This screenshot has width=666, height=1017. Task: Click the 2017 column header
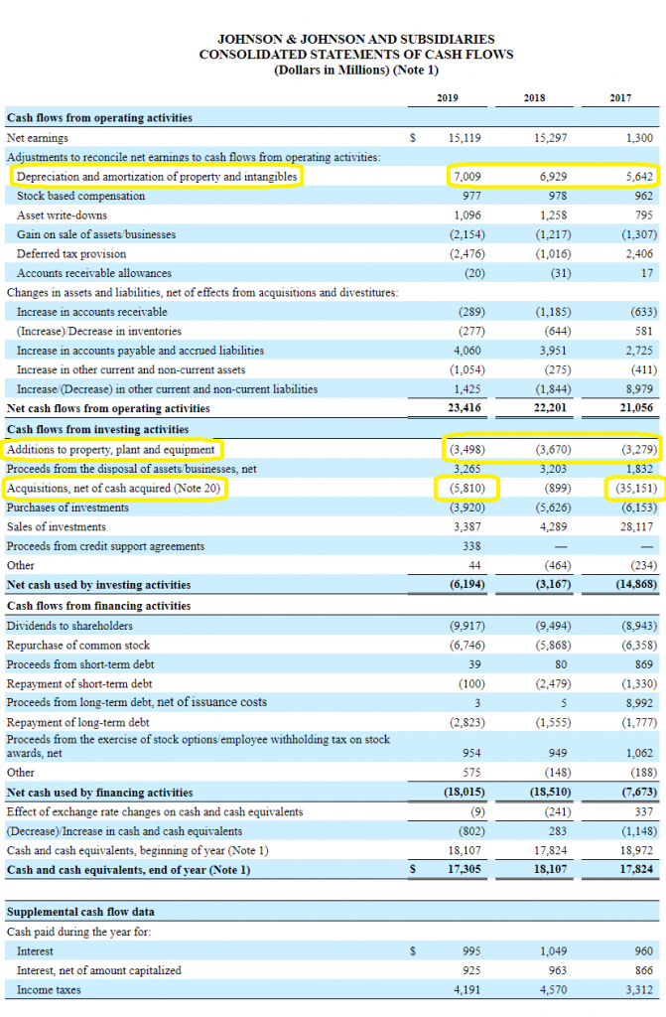[620, 98]
